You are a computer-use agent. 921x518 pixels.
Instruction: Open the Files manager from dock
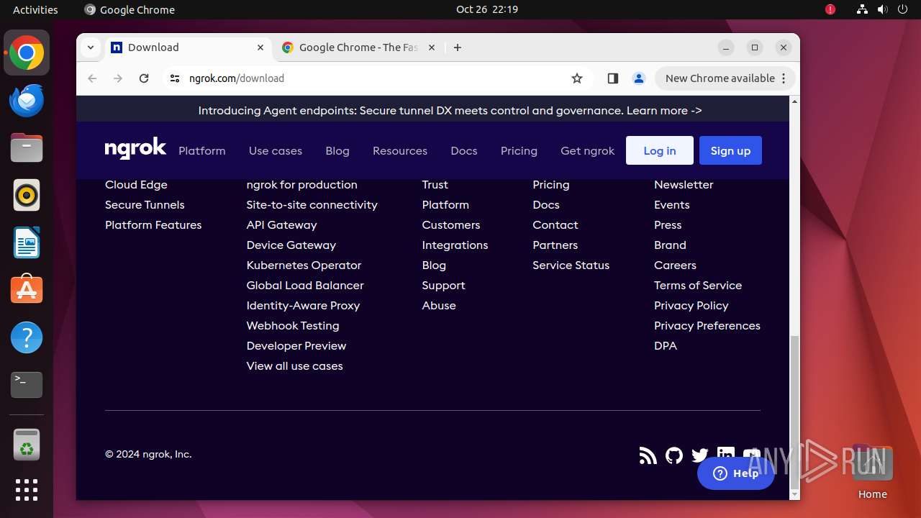click(x=27, y=147)
